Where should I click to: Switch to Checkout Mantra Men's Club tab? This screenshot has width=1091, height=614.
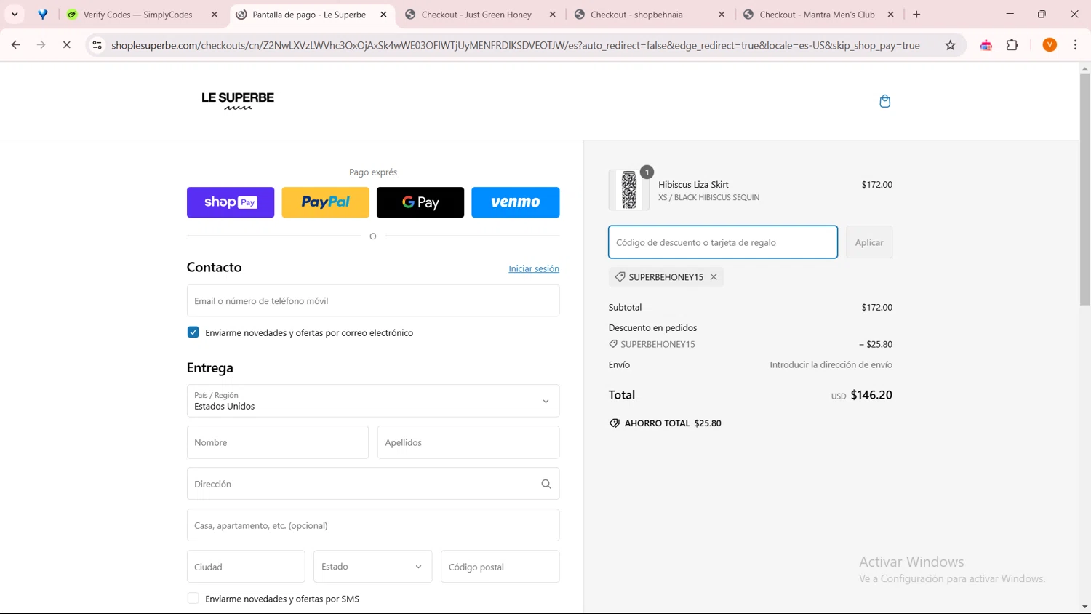coord(818,15)
